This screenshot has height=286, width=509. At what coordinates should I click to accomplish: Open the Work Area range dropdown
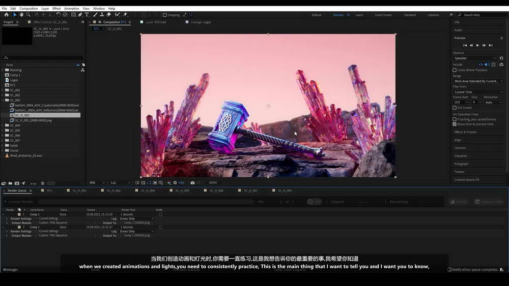[478, 81]
